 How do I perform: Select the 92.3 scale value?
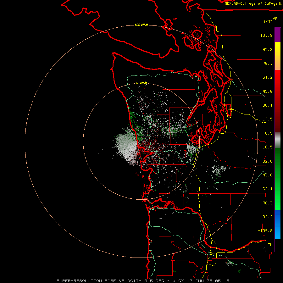click(268, 49)
